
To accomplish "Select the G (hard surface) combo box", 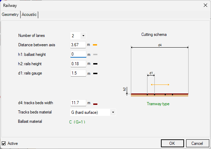I will 93,112.
